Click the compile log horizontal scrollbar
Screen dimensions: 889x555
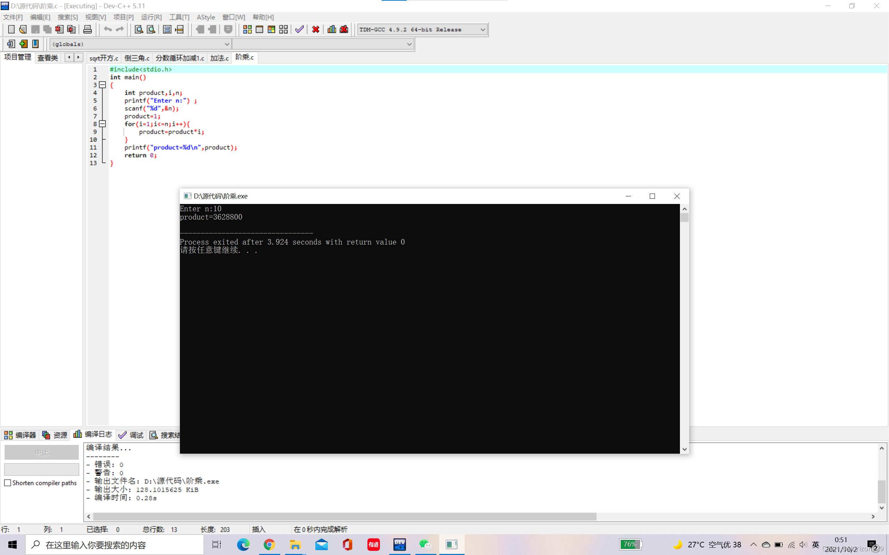(344, 516)
